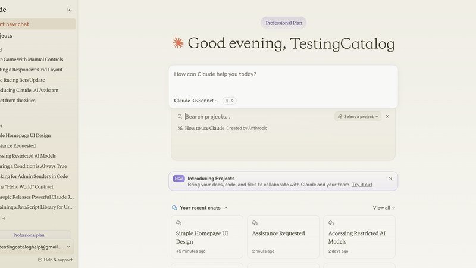Open sidebar chat Condition is Always True

pyautogui.click(x=33, y=166)
